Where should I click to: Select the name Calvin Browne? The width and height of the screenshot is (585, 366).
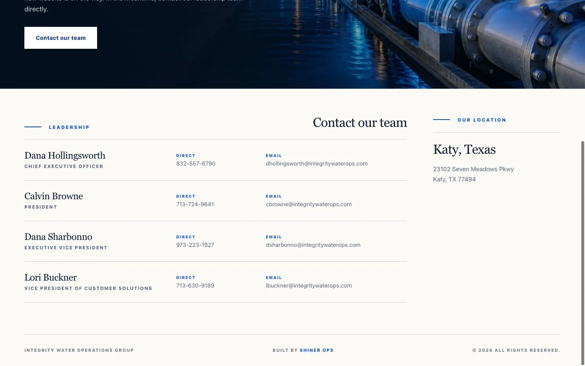[54, 196]
